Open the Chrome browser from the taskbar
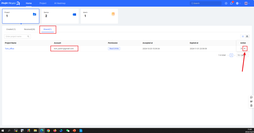 (x=48, y=131)
